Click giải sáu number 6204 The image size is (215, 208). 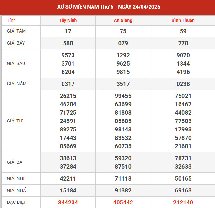68,72
